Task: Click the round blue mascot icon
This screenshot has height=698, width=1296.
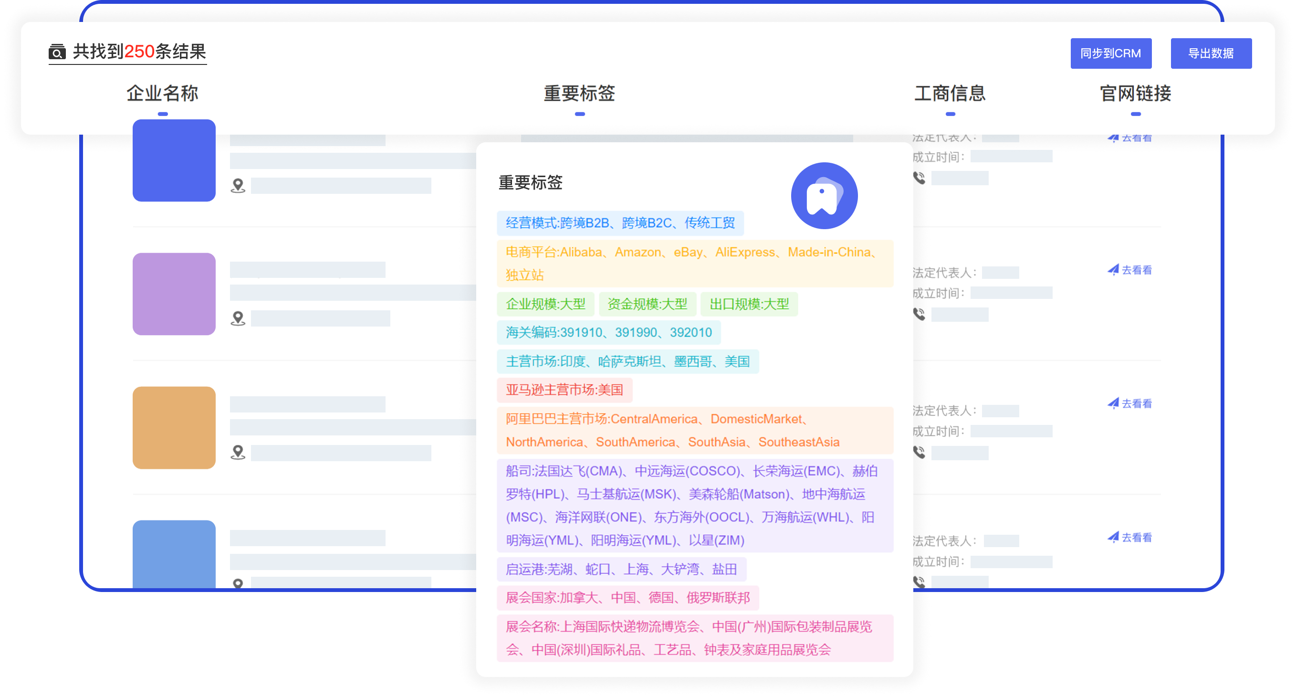Action: point(824,196)
